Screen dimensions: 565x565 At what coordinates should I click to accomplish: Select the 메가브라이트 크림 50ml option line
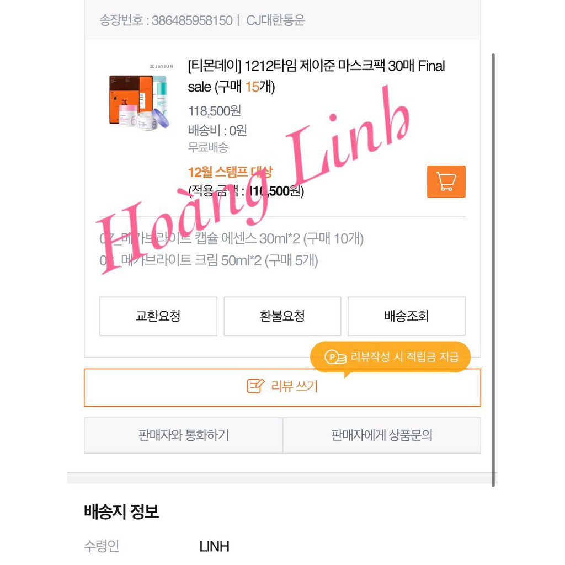point(209,260)
